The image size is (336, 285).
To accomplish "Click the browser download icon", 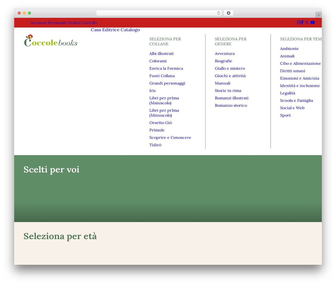I will coord(228,13).
